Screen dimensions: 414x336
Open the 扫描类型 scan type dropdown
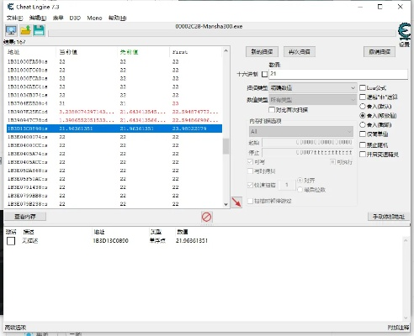pos(313,88)
